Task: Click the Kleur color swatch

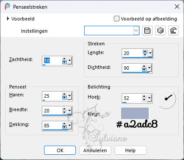Action: [135, 113]
